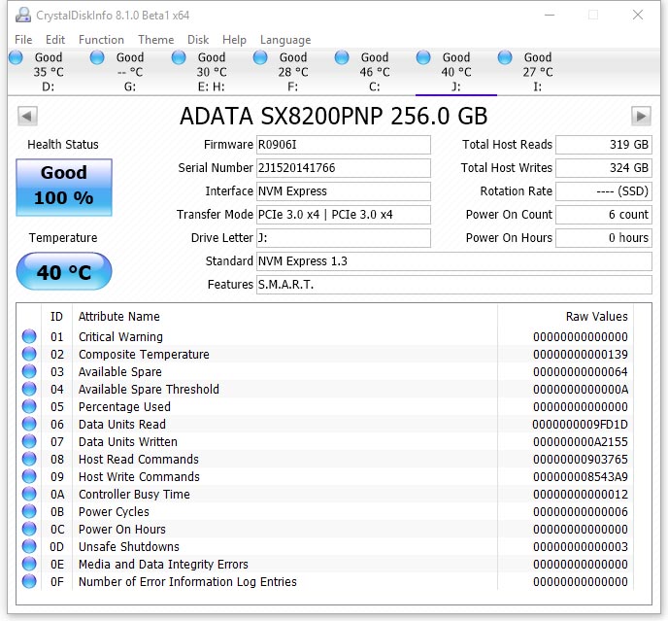Click the ADATA SX8200PNP 256.0 GB title
The height and width of the screenshot is (621, 668).
334,116
